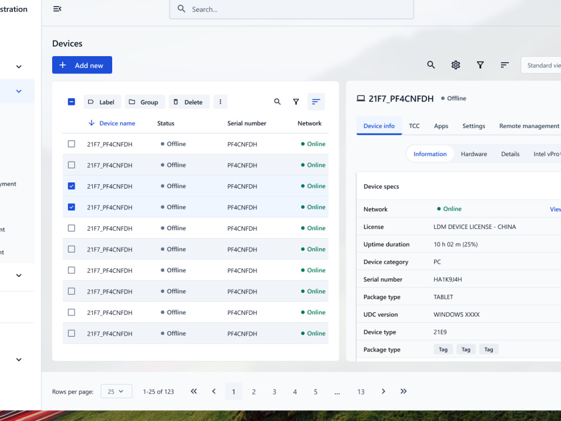Toggle the select-all header checkbox
Image resolution: width=561 pixels, height=421 pixels.
71,102
